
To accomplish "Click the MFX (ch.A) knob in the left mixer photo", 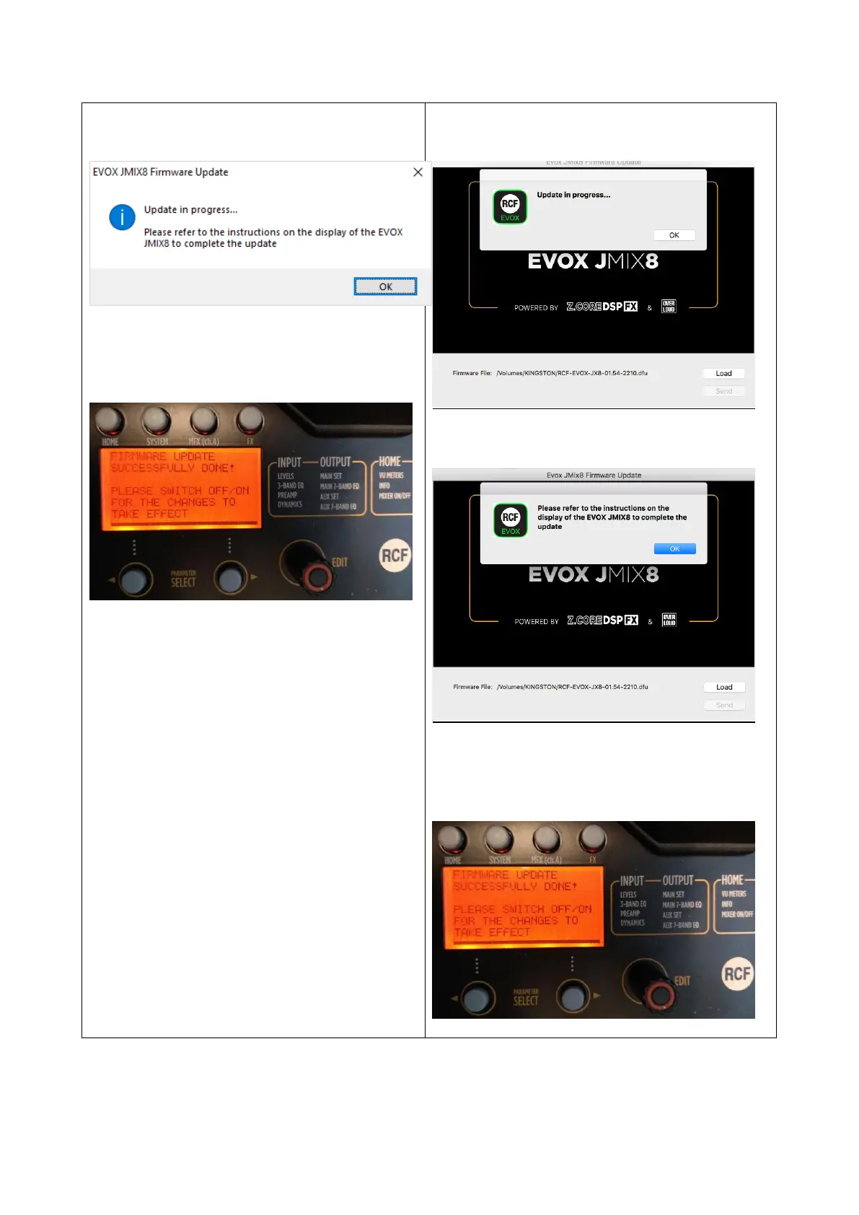I will click(x=203, y=420).
